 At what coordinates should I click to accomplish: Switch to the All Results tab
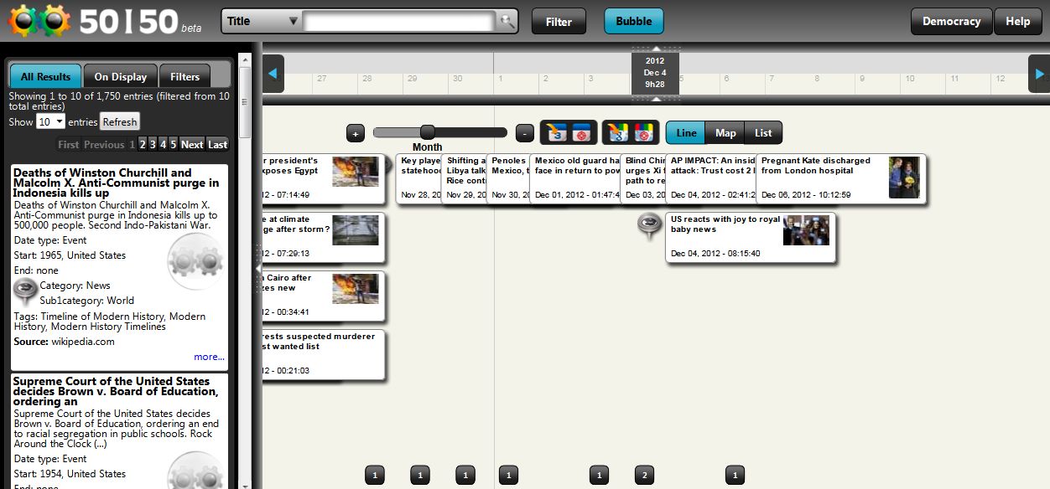pyautogui.click(x=45, y=76)
